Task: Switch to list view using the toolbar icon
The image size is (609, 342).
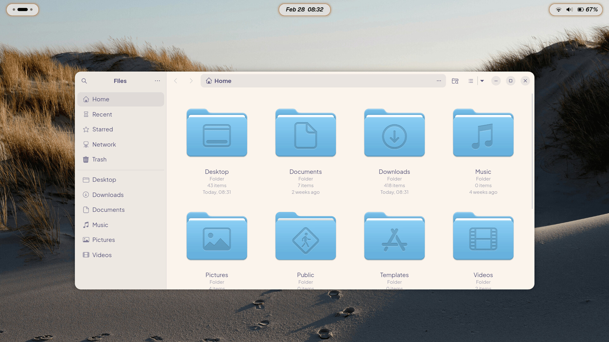Action: 471,81
